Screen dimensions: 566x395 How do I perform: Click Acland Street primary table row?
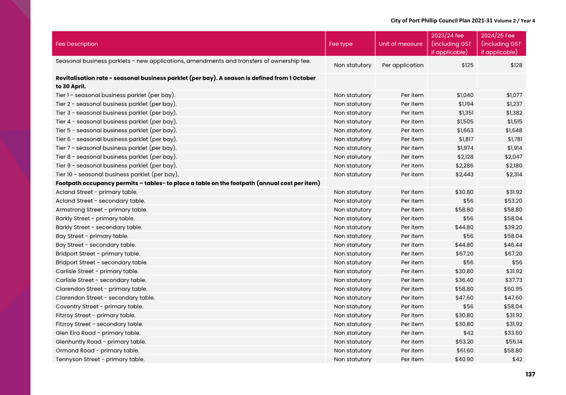click(x=289, y=192)
